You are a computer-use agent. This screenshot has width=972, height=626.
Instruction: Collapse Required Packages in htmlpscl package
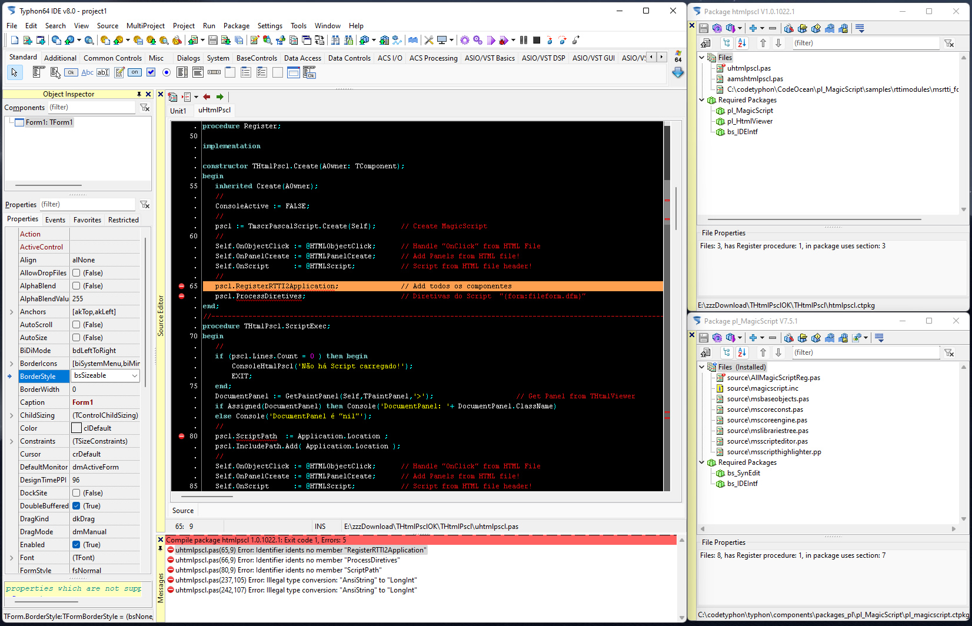702,100
